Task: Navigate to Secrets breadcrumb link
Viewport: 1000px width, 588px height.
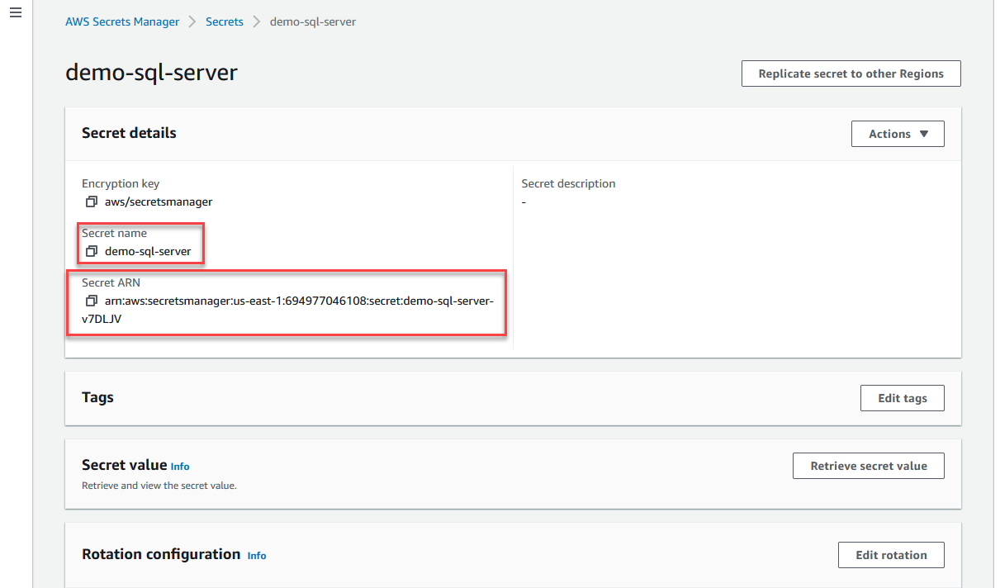Action: (225, 21)
